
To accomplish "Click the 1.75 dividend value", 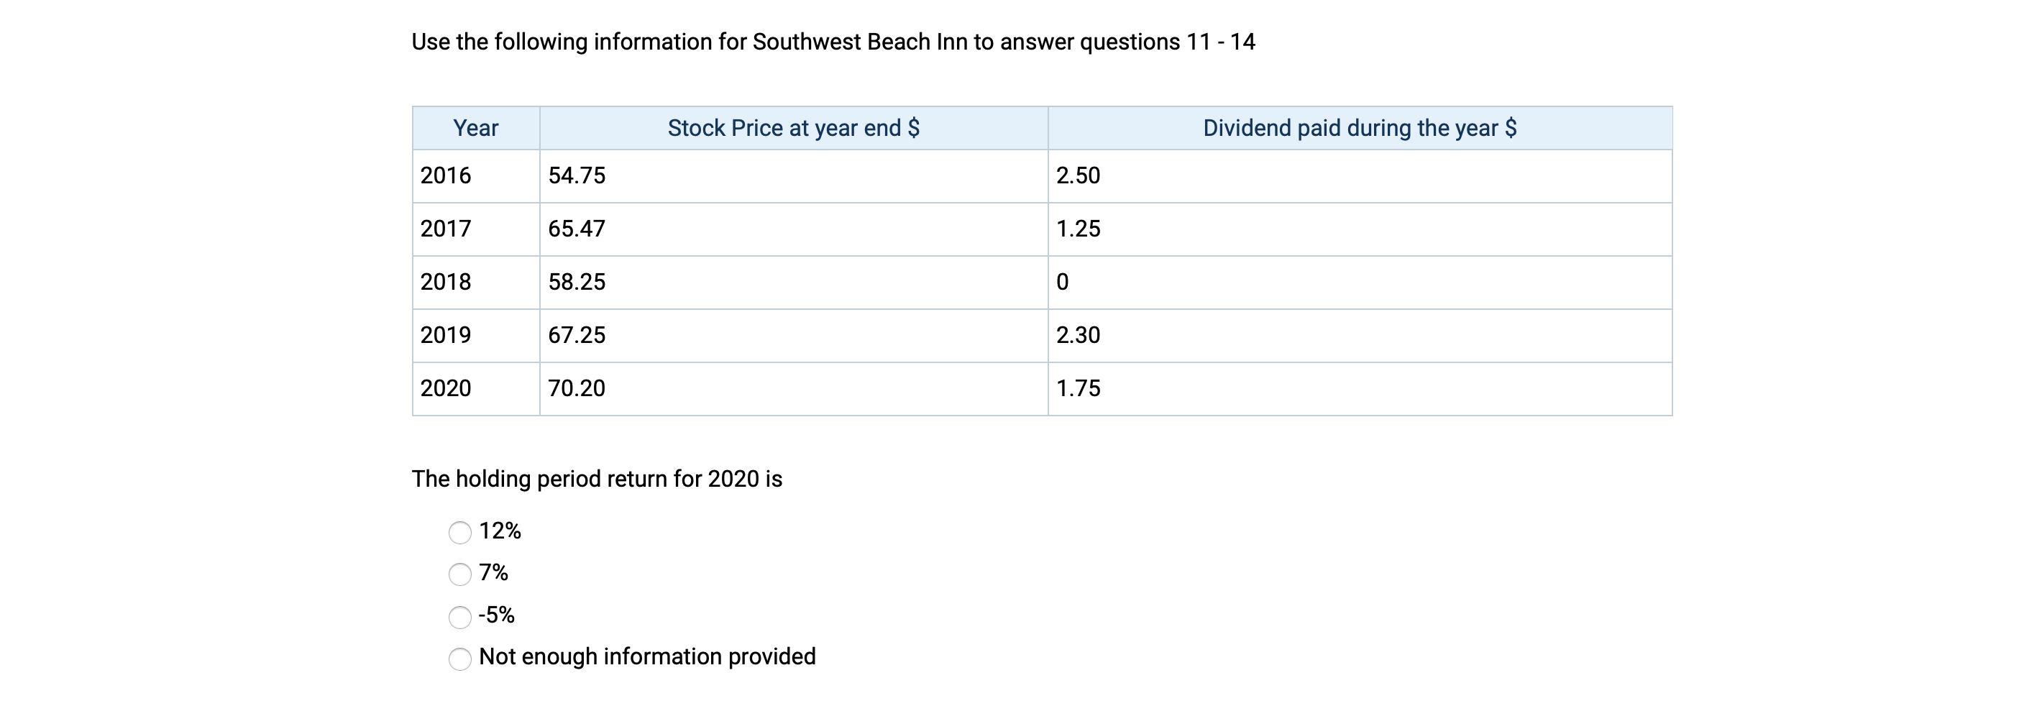I will [1078, 388].
